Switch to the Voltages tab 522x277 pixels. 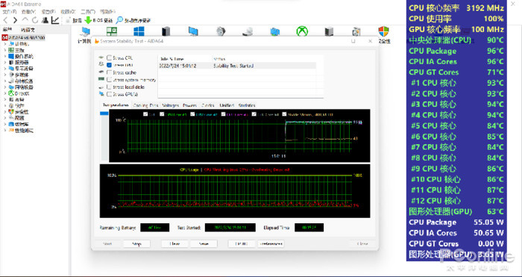tap(171, 105)
